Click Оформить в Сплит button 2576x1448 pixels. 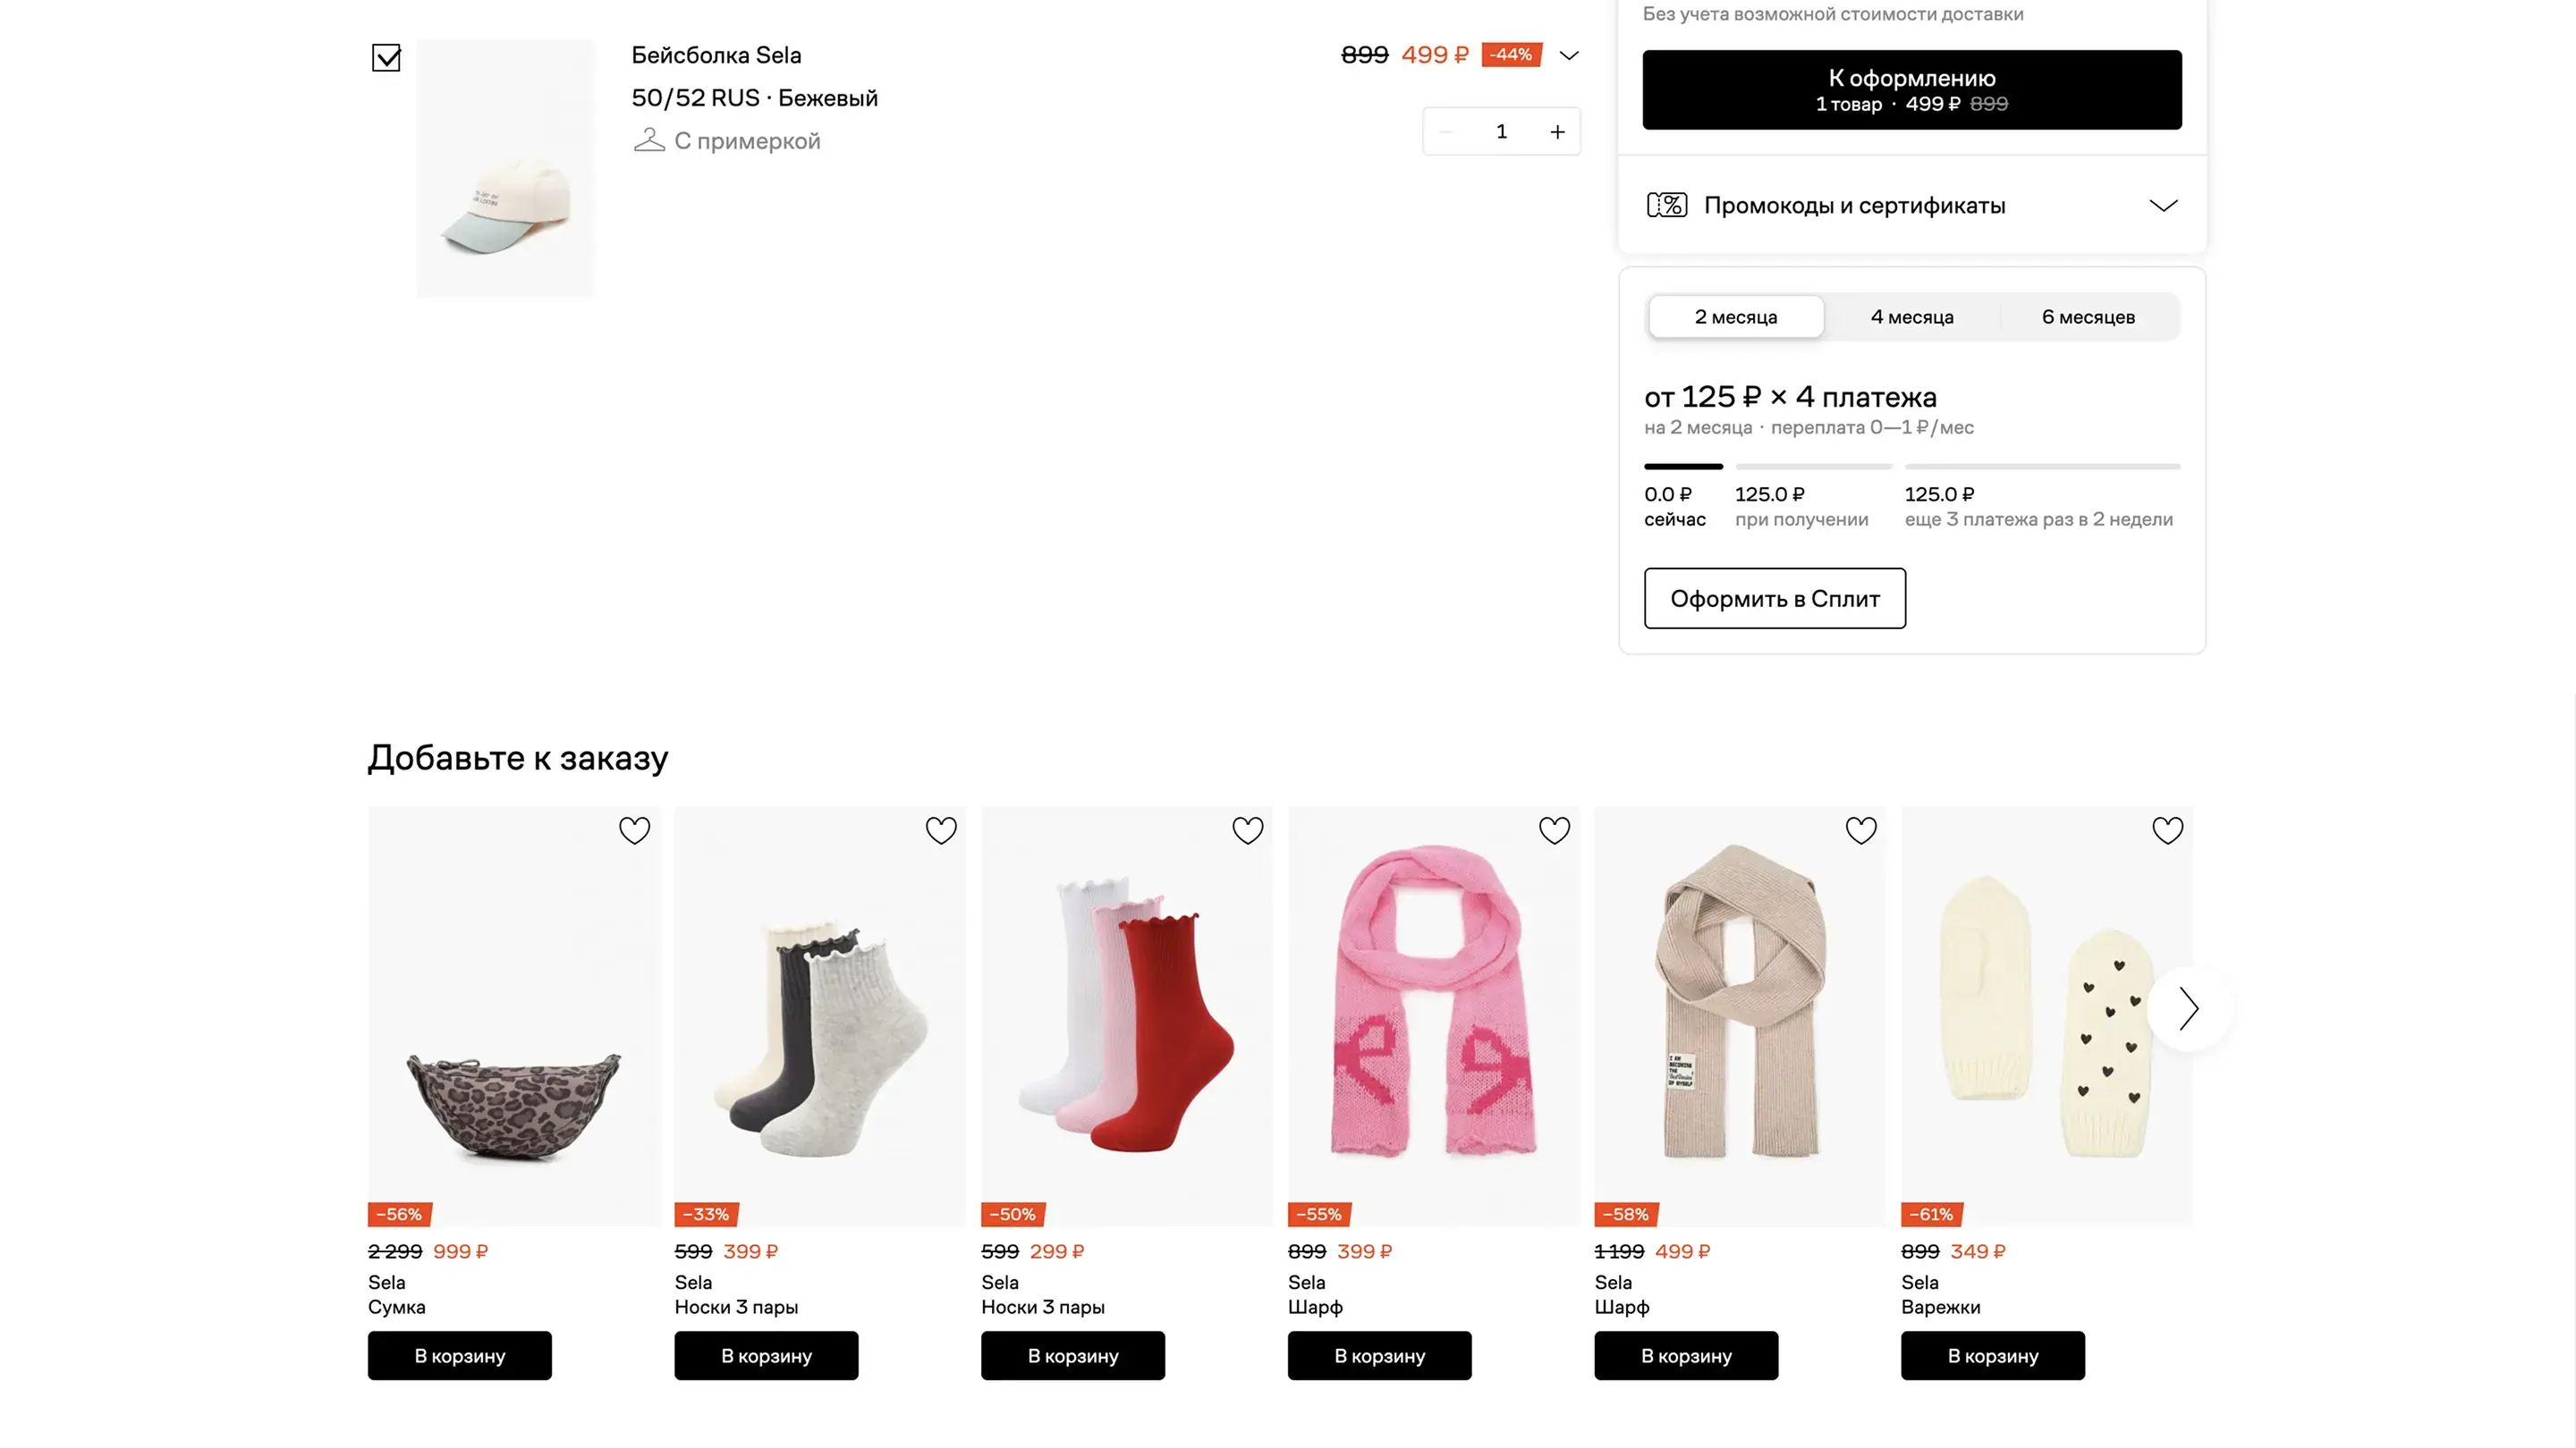tap(1775, 599)
